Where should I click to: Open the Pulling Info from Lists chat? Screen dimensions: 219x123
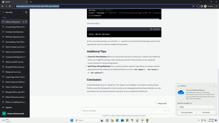pyautogui.click(x=14, y=72)
